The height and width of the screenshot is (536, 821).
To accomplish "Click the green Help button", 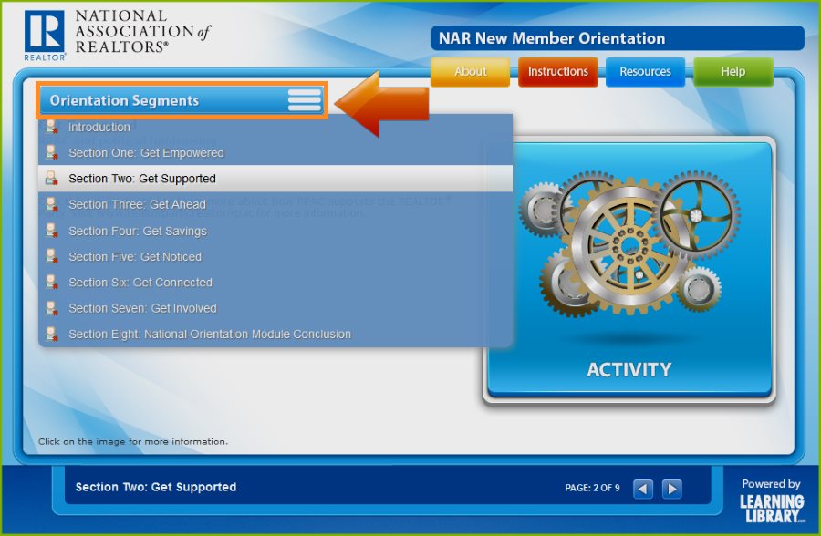I will pos(733,72).
